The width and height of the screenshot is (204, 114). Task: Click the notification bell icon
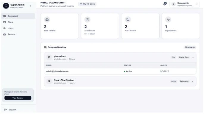point(165,4)
